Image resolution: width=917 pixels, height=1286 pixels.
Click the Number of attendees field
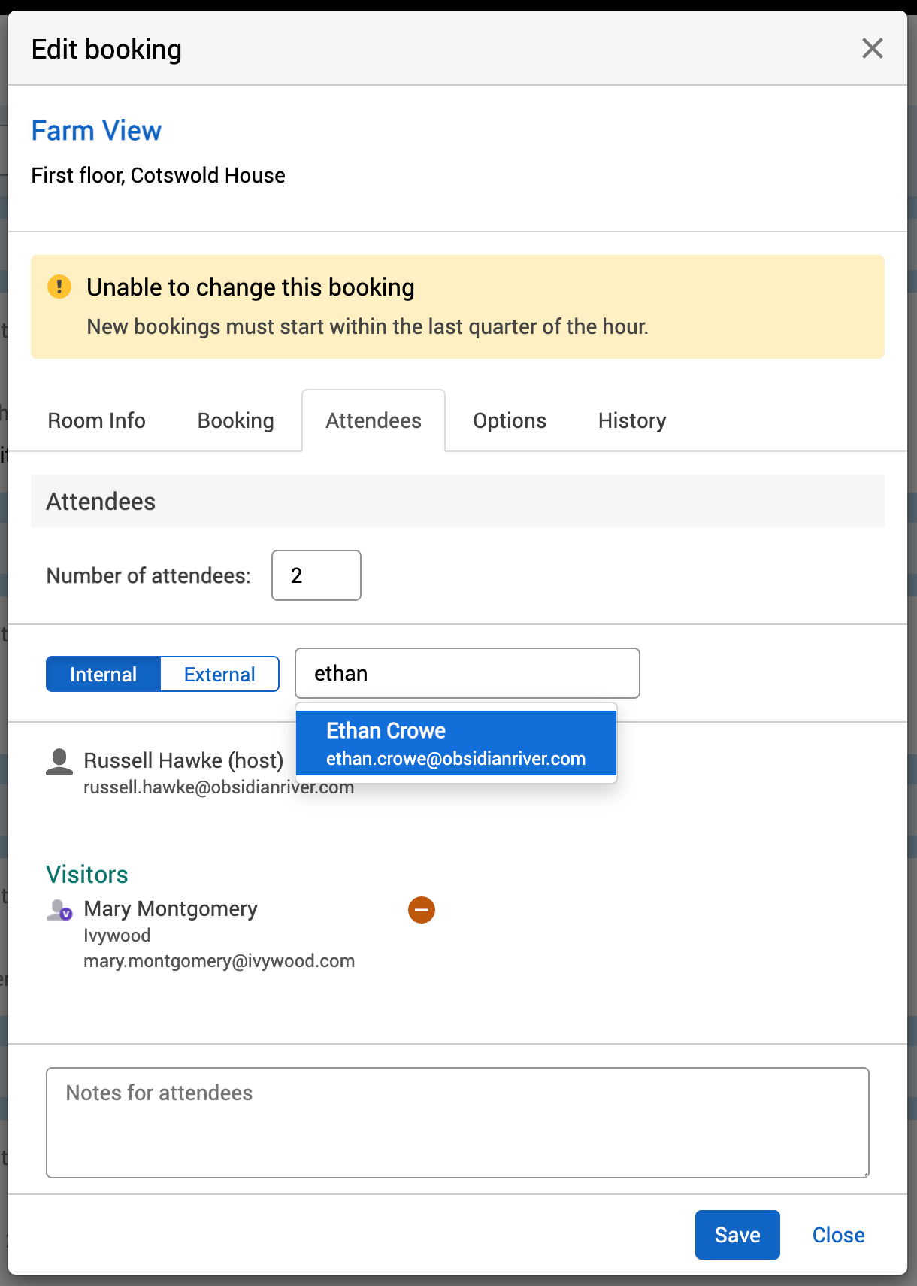click(x=316, y=575)
